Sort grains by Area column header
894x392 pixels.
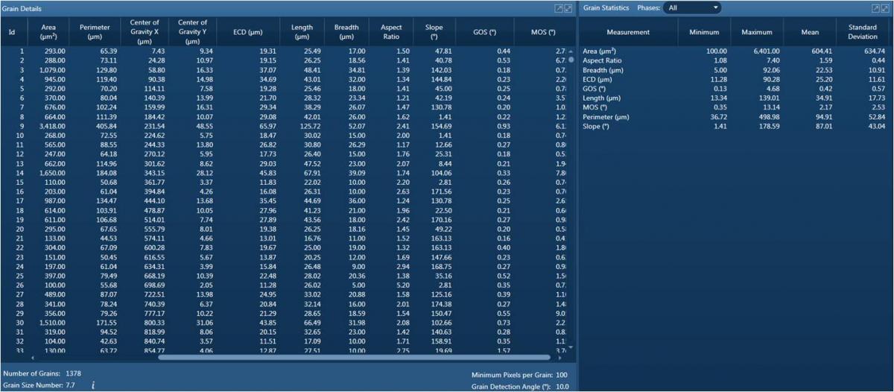point(48,32)
